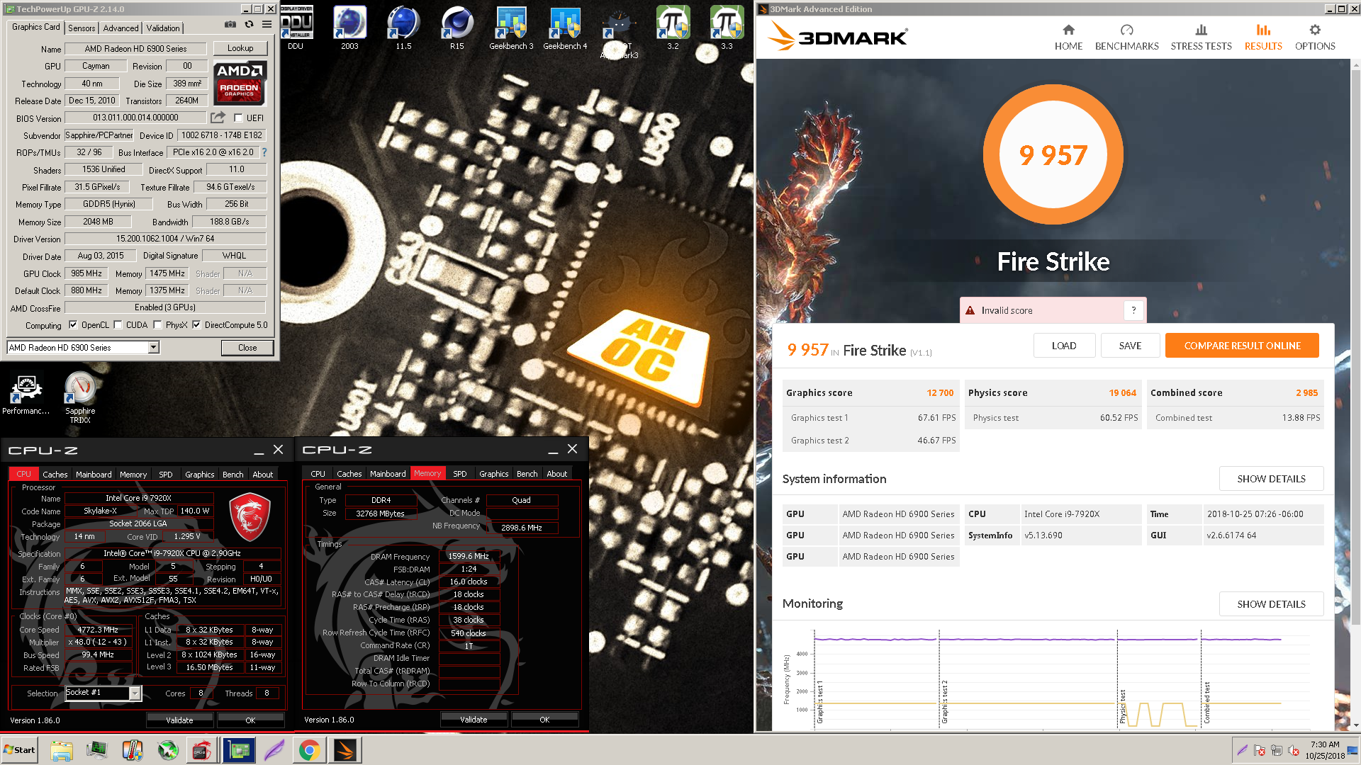This screenshot has height=765, width=1361.
Task: Open the Socket #1 selection dropdown
Action: (135, 693)
